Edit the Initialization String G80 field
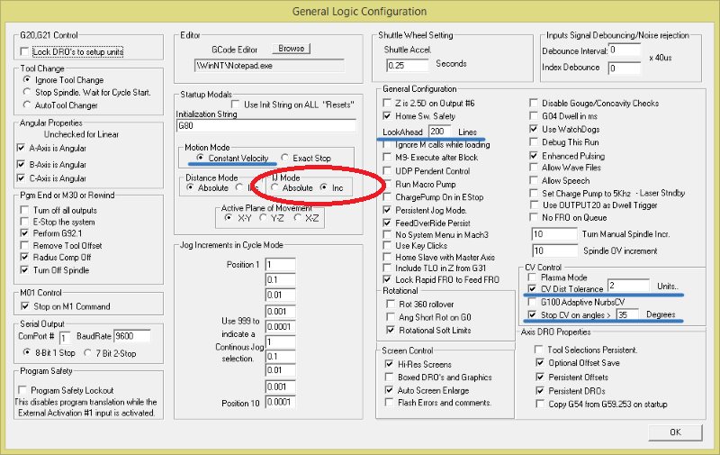This screenshot has height=455, width=720. (x=266, y=126)
